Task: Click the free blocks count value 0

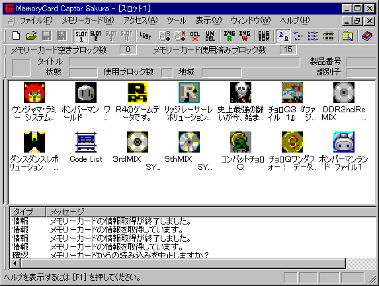Action: tap(128, 50)
